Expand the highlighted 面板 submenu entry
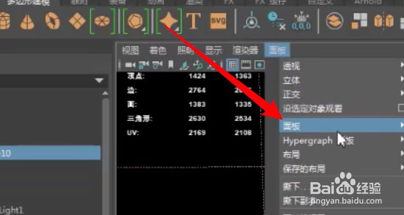 click(x=342, y=125)
